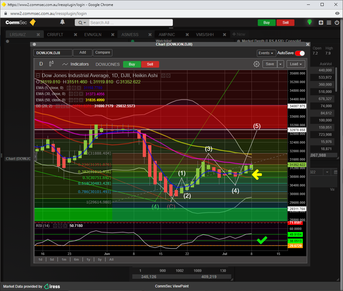Toggle the AutoSave switch

(300, 53)
